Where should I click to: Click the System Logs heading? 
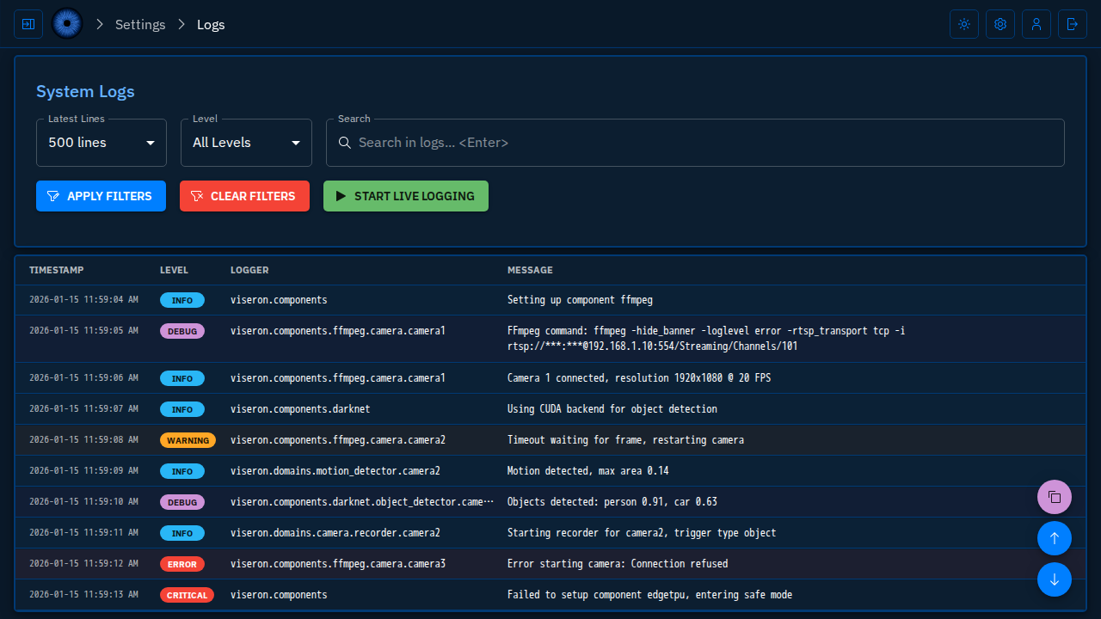point(85,92)
